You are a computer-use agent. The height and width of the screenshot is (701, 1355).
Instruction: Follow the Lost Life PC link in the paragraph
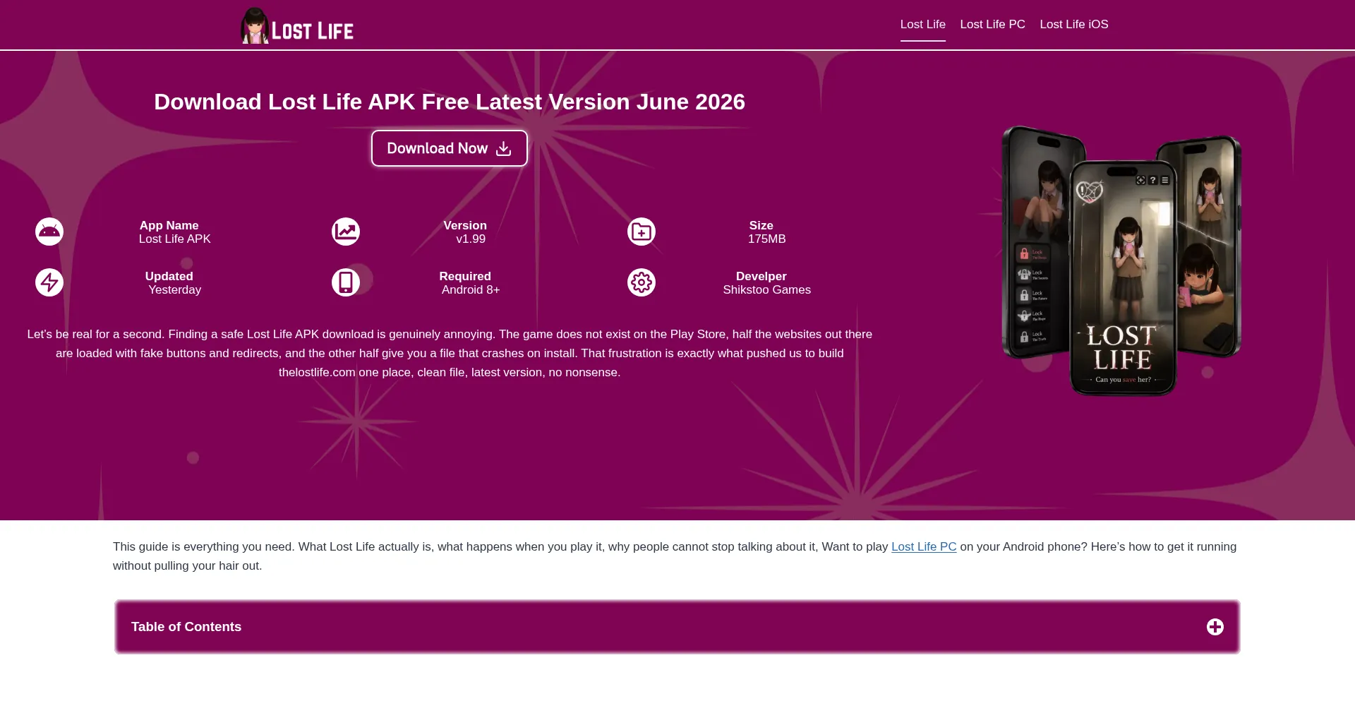click(x=924, y=546)
